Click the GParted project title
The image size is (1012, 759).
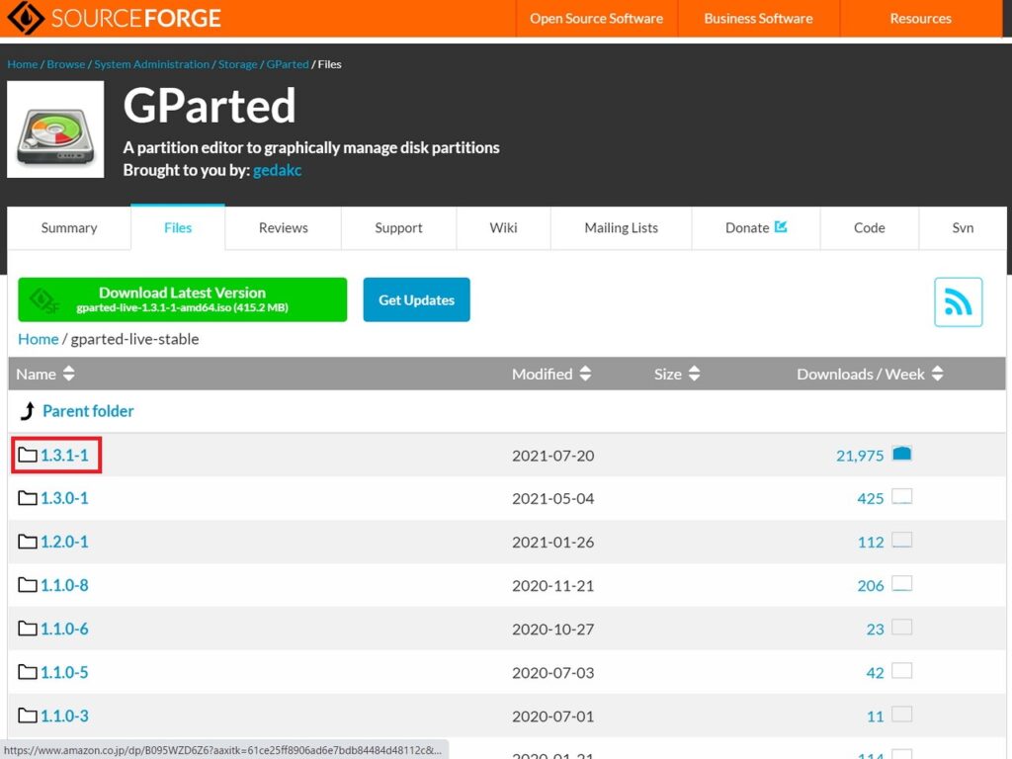click(x=210, y=105)
